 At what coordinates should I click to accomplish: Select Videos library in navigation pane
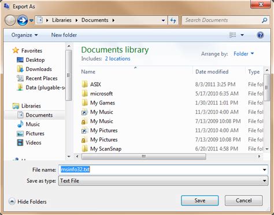tap(29, 143)
